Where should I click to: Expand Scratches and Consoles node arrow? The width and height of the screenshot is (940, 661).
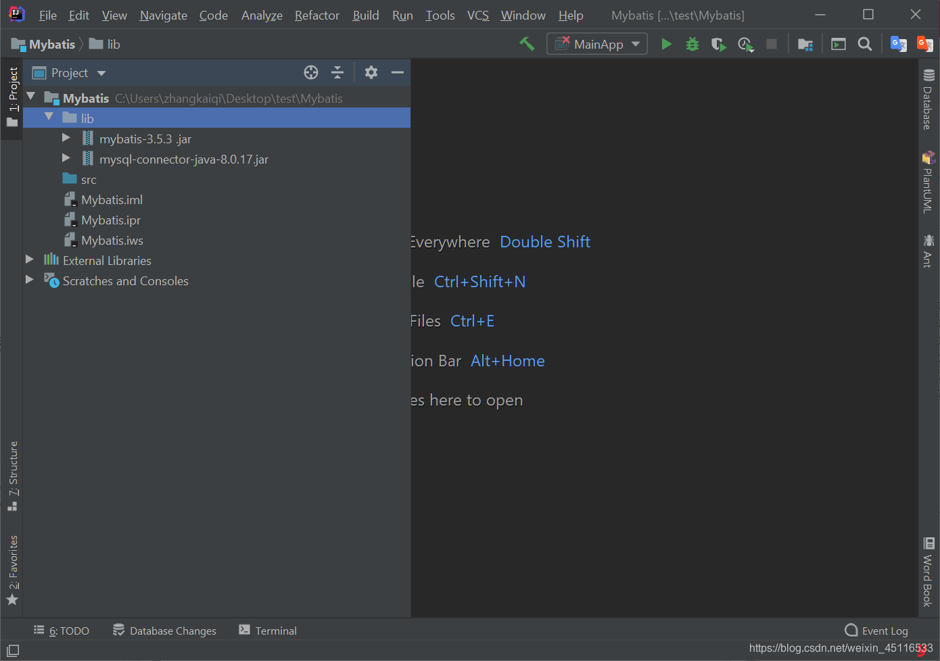(x=29, y=280)
